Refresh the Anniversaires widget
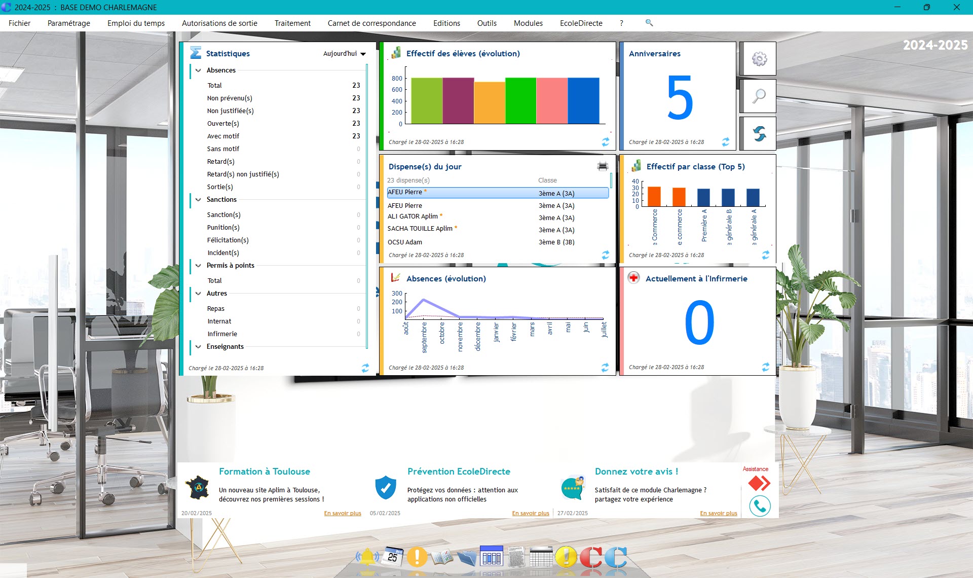Image resolution: width=973 pixels, height=578 pixels. click(726, 142)
